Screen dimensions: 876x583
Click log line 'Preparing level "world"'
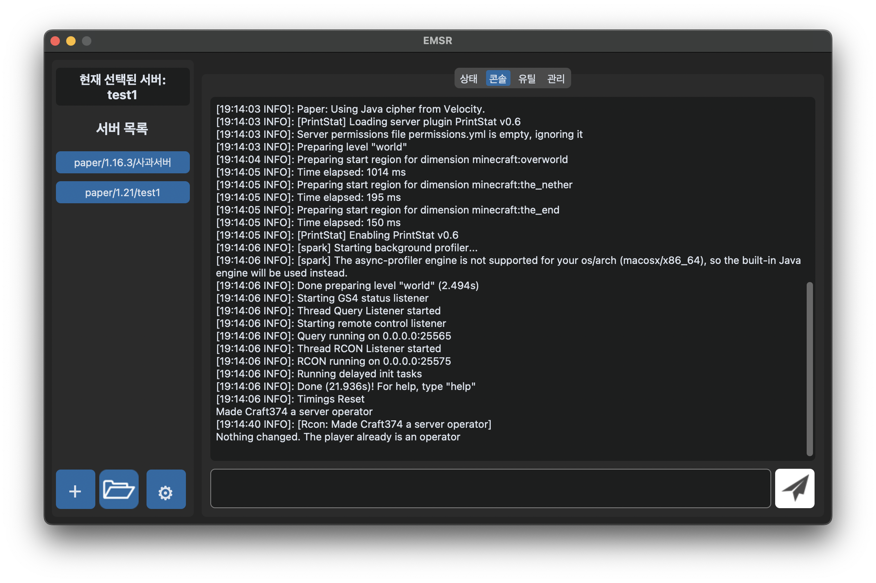311,147
